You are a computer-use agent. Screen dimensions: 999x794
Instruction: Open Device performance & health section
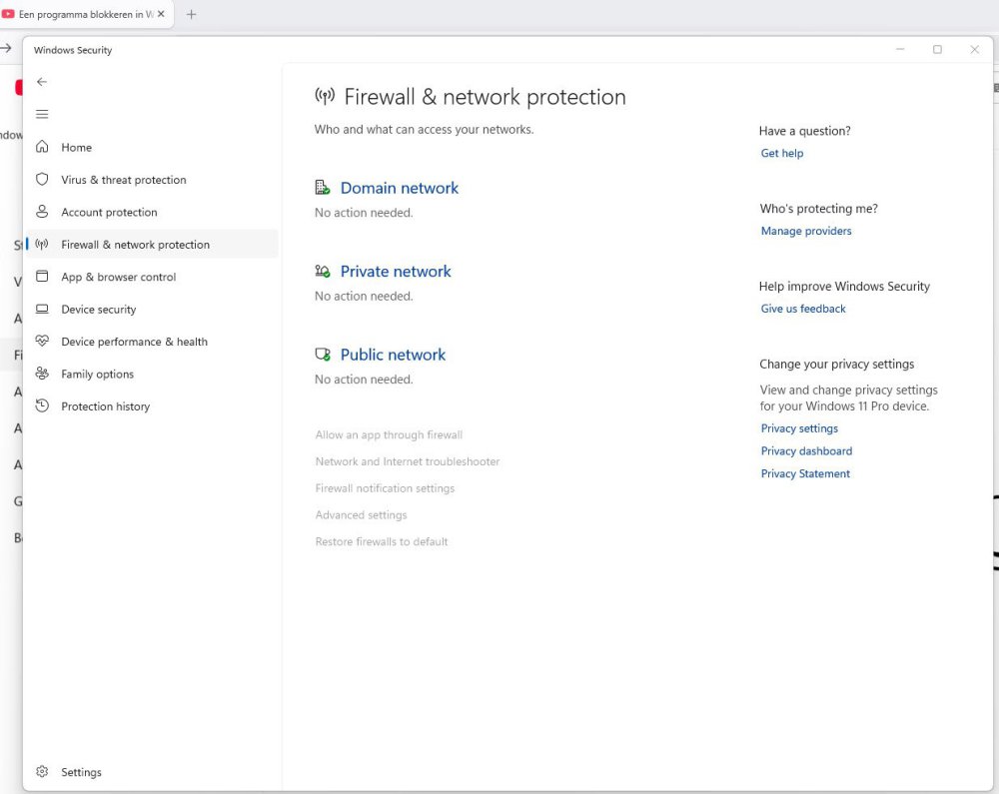coord(153,342)
